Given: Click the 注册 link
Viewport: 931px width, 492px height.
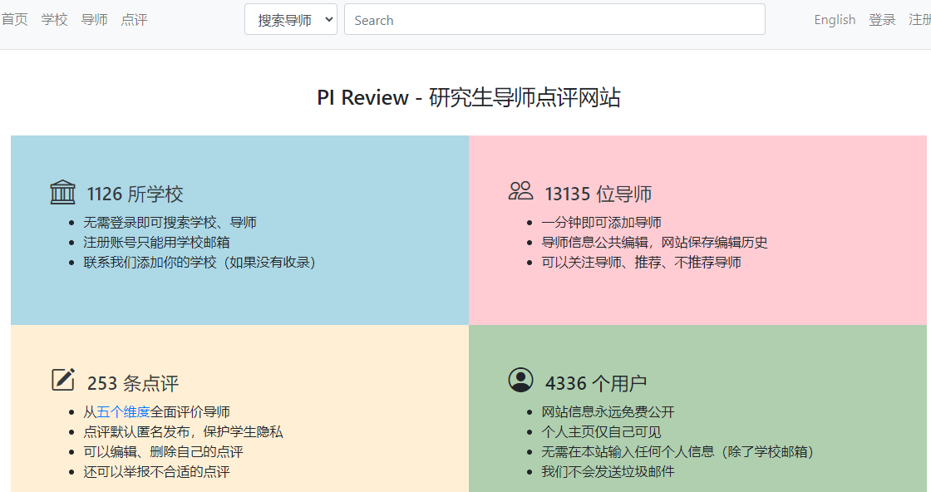Looking at the screenshot, I should click(x=920, y=19).
